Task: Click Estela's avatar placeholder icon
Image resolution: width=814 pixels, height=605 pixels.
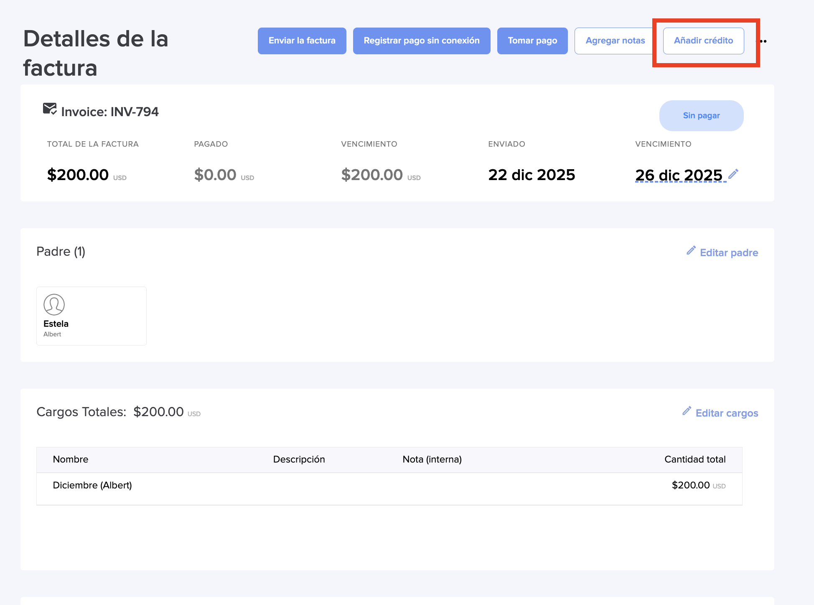Action: [x=54, y=305]
